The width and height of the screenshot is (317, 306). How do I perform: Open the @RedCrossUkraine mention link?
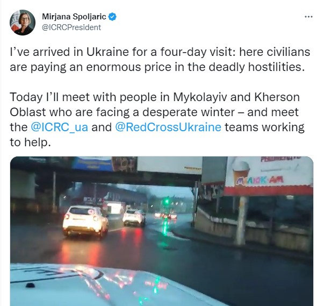point(168,127)
